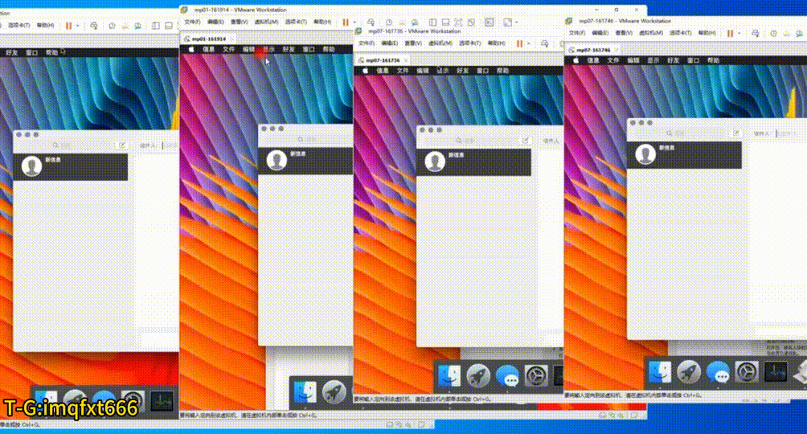Open System Preferences in the mp07-161746 dock

click(747, 371)
